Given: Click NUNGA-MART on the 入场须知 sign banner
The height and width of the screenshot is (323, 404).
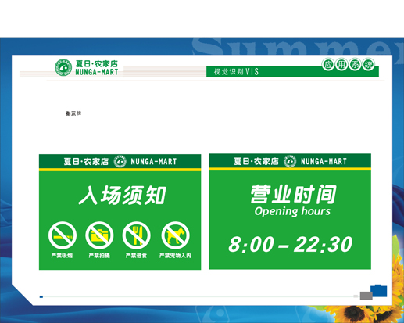Looking at the screenshot, I should click(154, 162).
